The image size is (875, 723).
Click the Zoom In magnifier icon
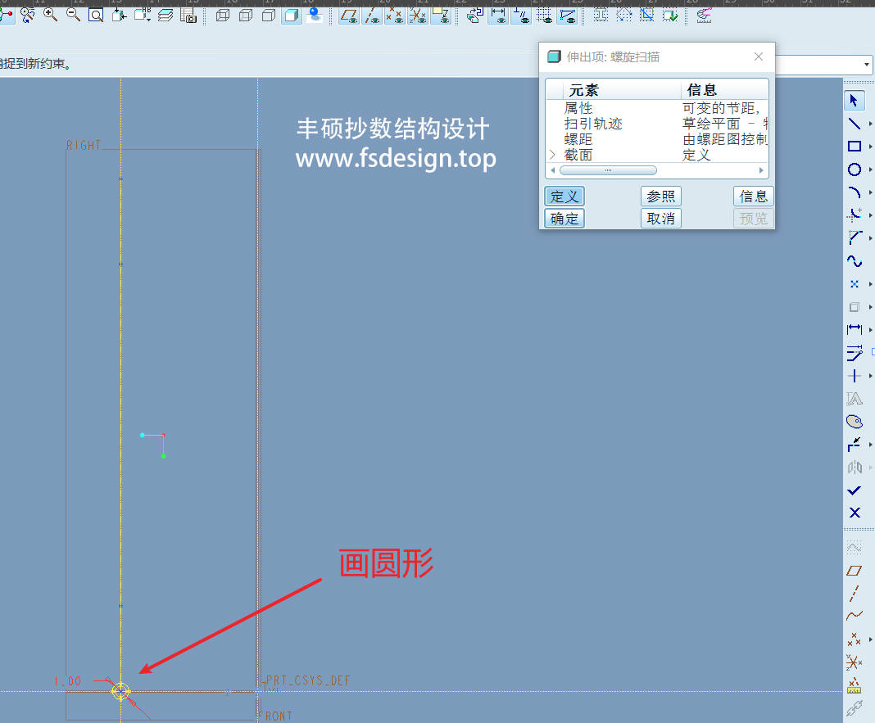pos(51,15)
